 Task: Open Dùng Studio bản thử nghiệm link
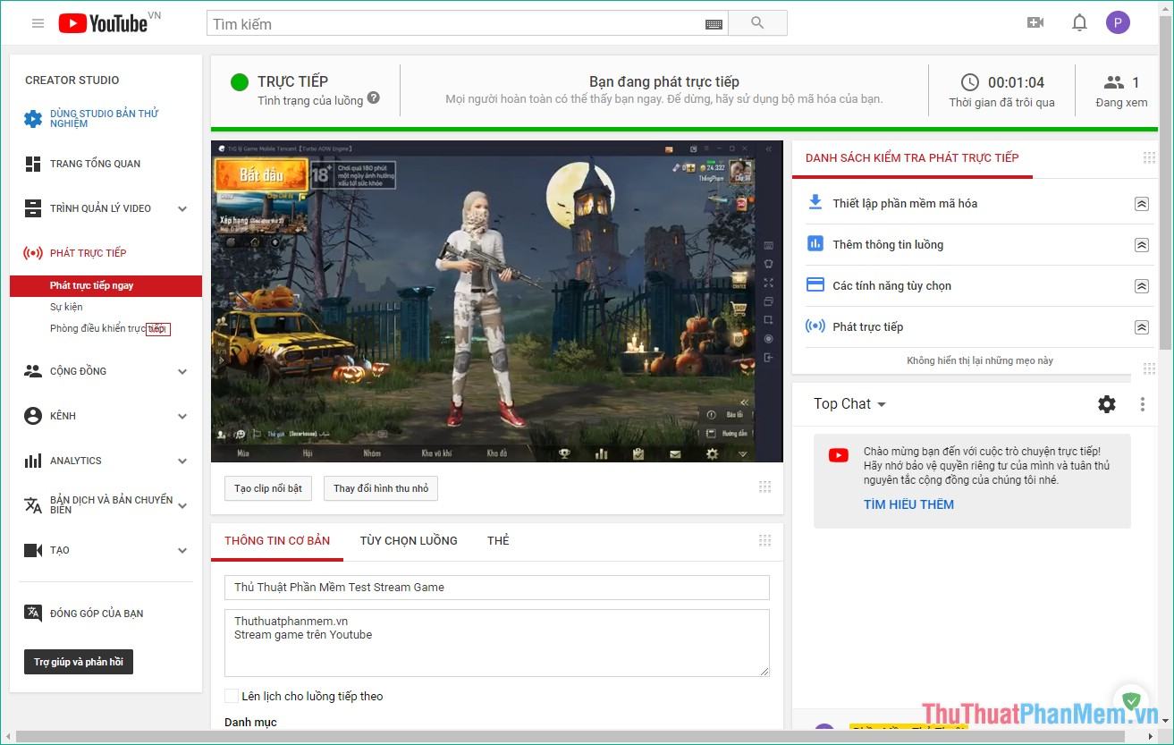click(105, 118)
